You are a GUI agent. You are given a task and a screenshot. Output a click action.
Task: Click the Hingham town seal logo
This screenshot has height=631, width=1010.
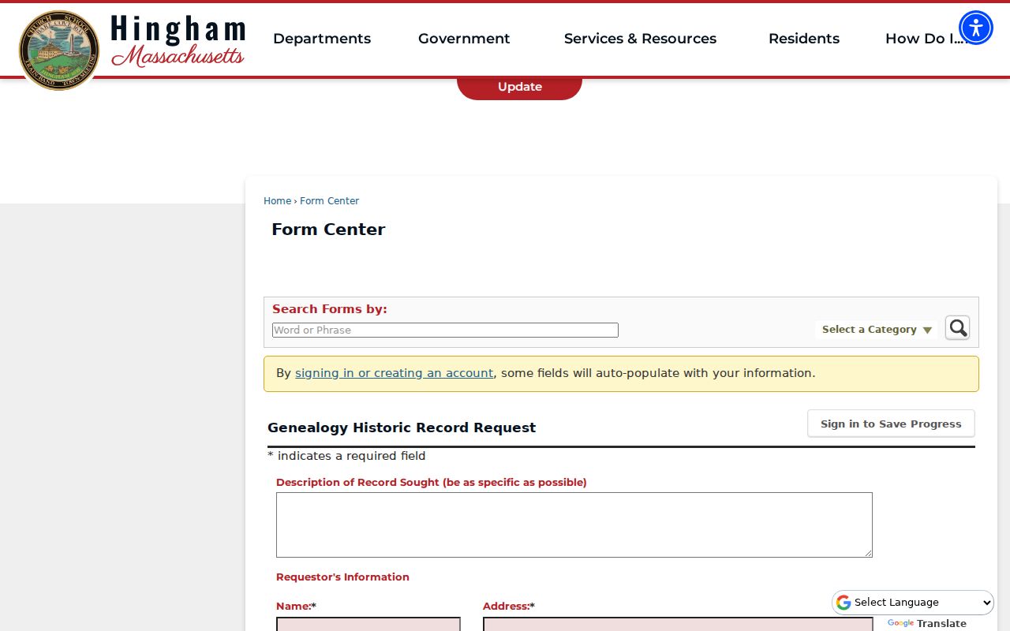pos(59,50)
